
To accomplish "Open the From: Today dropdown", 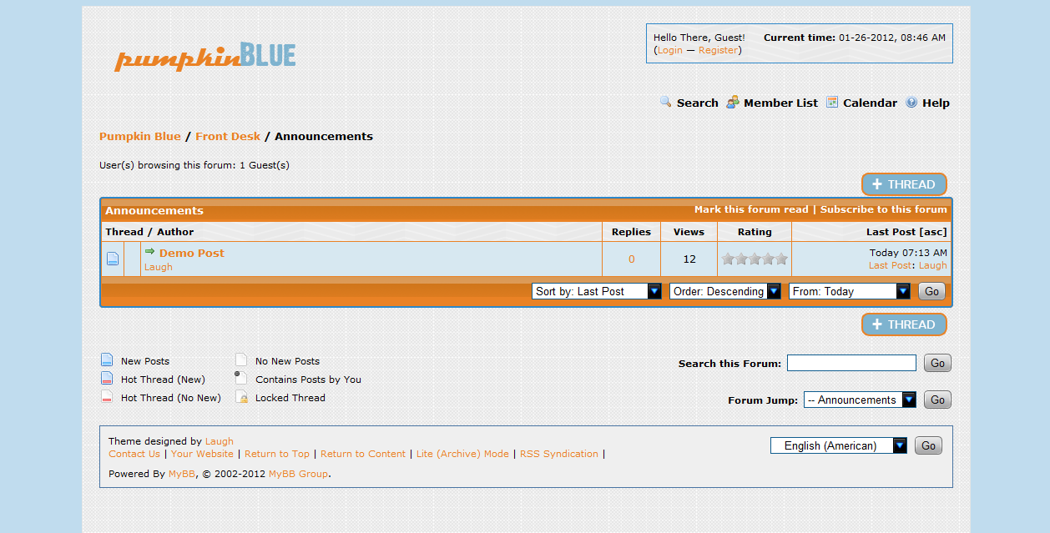I will click(850, 291).
